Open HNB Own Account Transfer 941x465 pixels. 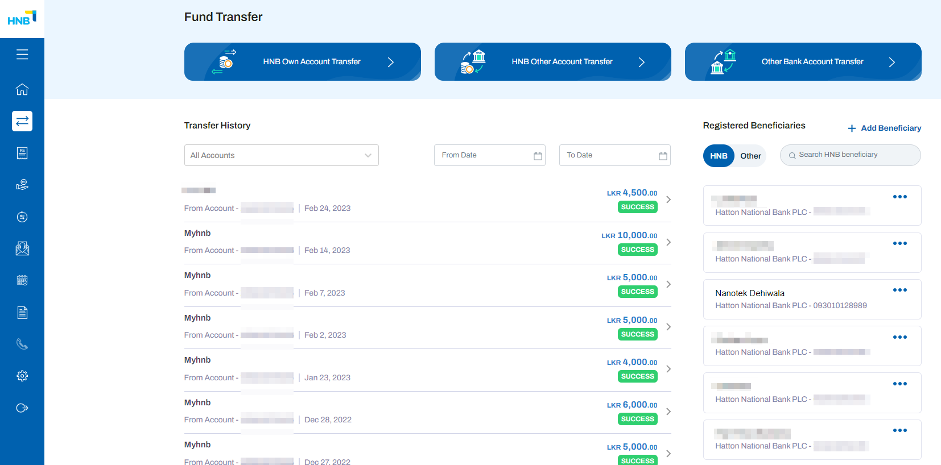pyautogui.click(x=303, y=61)
